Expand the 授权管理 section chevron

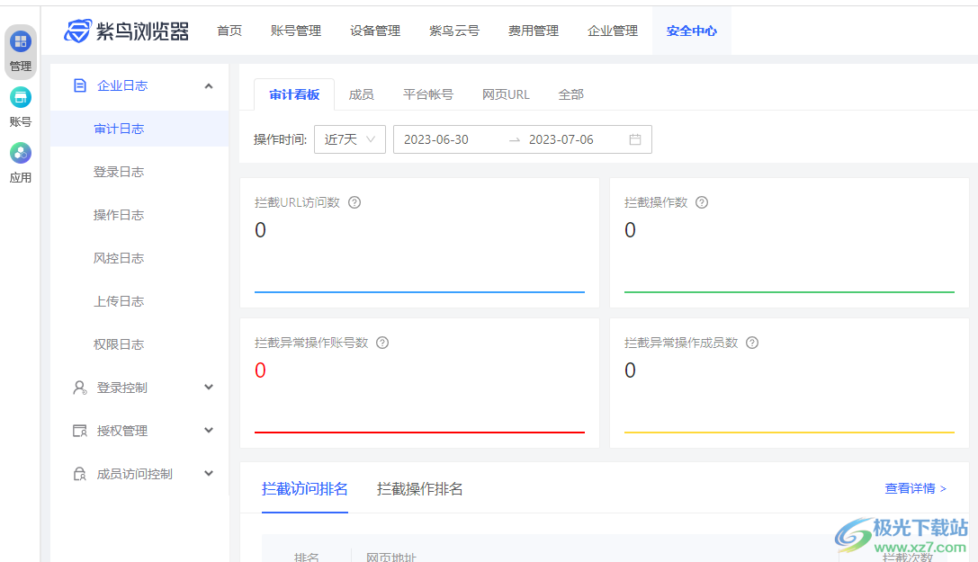(209, 430)
